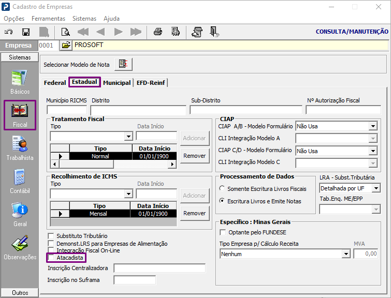Select the Estadual tab
Image resolution: width=391 pixels, height=298 pixels.
84,82
